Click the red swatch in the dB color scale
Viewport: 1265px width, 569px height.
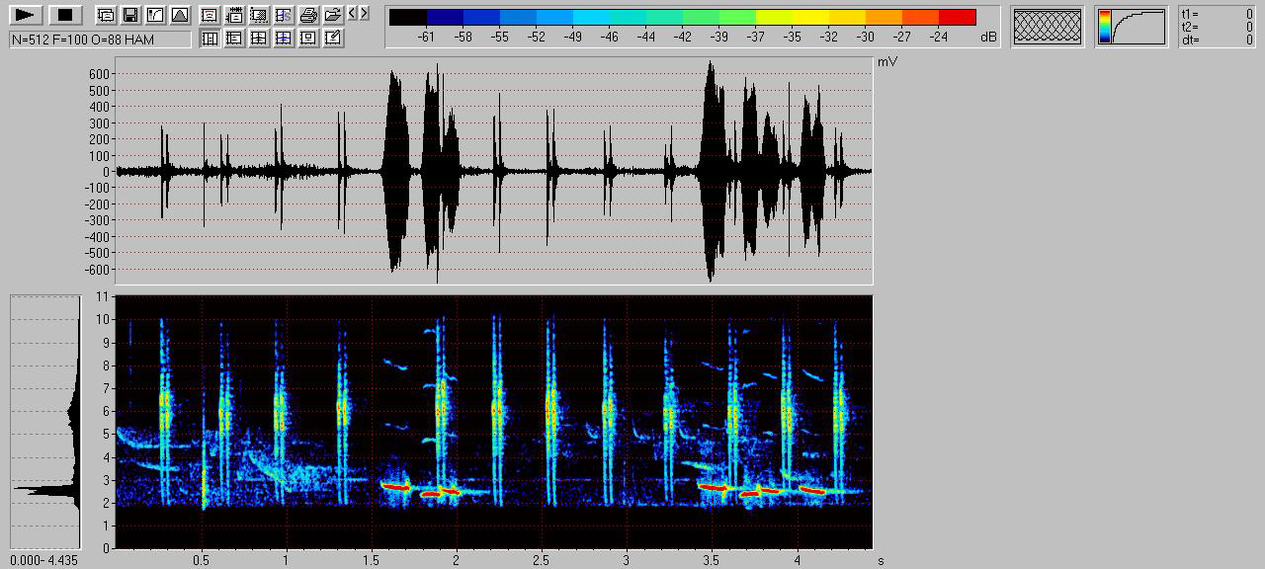[957, 17]
